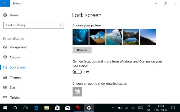The width and height of the screenshot is (180, 112).
Task: Open File Explorer from taskbar
Action: tap(47, 108)
